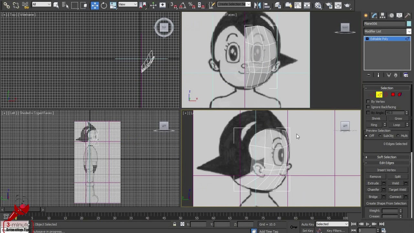The image size is (414, 233).
Task: Enable Ignore Backfacing checkbox
Action: 368,107
